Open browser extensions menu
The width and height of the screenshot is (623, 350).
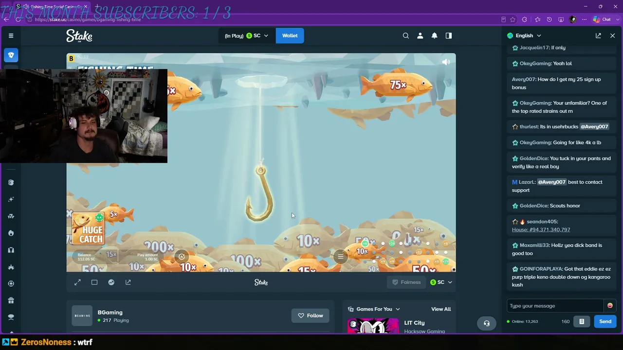click(x=524, y=19)
